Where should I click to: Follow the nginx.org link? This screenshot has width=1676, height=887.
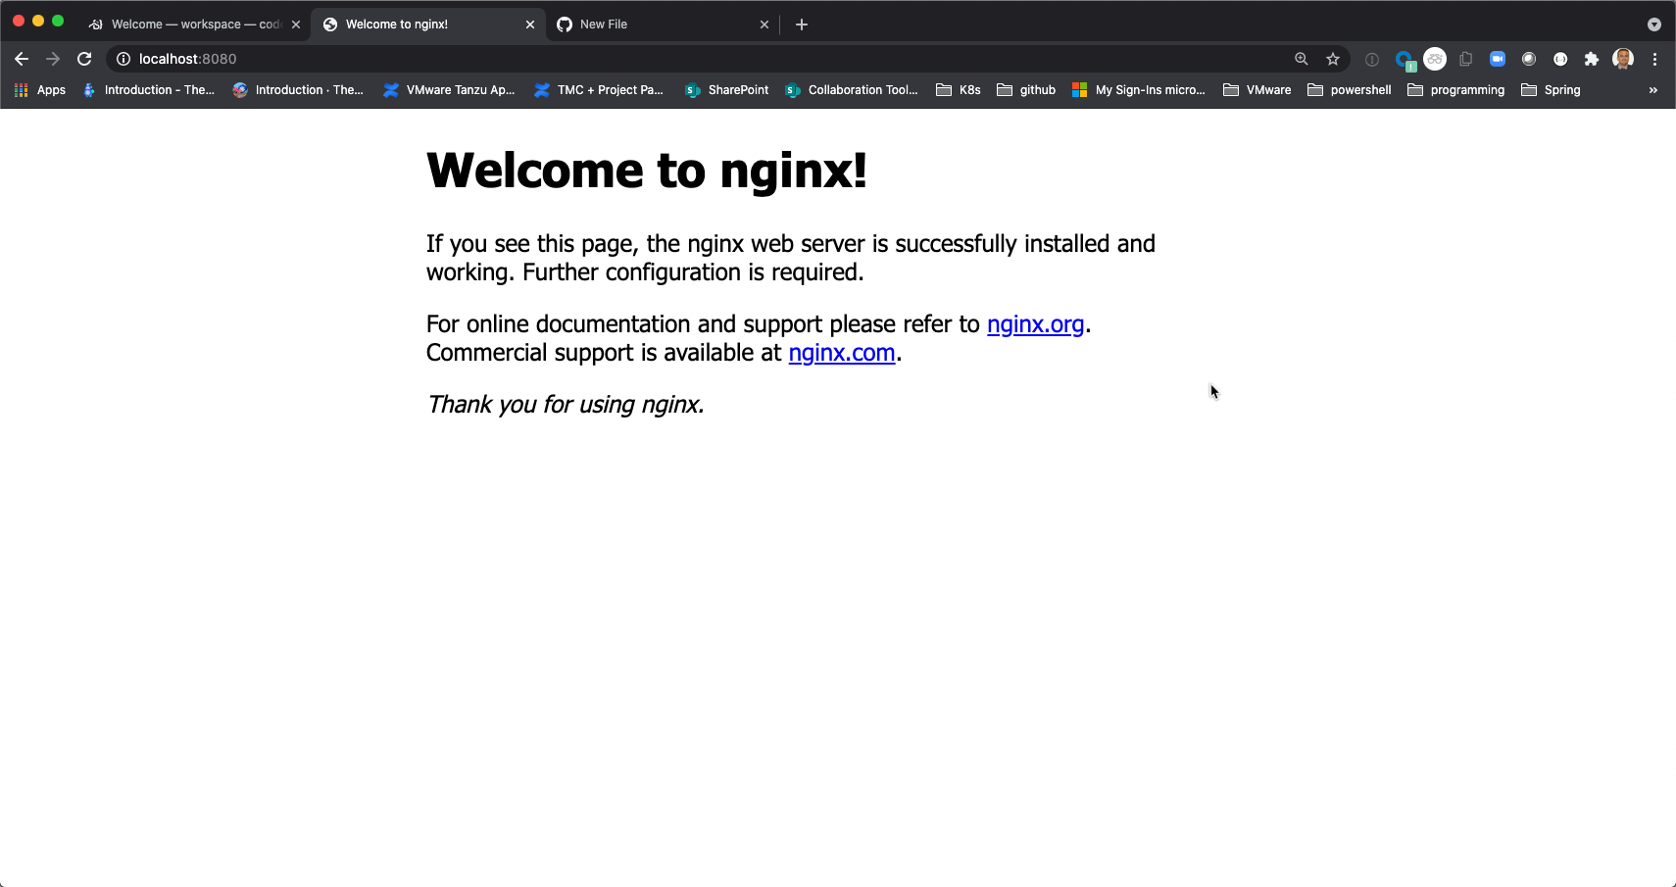[x=1035, y=324]
